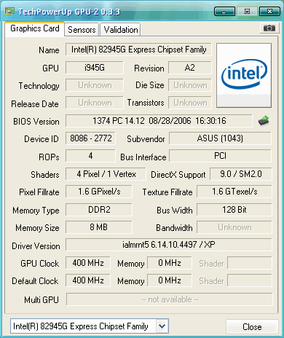Image resolution: width=284 pixels, height=338 pixels.
Task: Click the Transistors field showing Unknown
Action: tap(190, 103)
